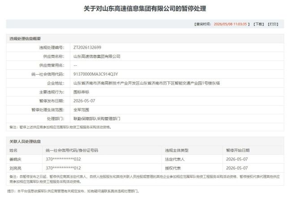Screen dimensions: 291x199
Task: Click the 供应商名称 label
Action: (54, 56)
